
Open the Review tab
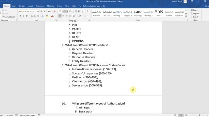pos(59,6)
